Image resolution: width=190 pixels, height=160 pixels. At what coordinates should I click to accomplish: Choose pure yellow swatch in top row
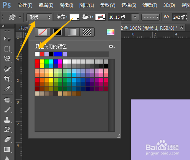click(x=42, y=61)
